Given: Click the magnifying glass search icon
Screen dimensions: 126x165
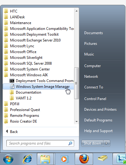Looking at the screenshot, I should [x=70, y=143].
